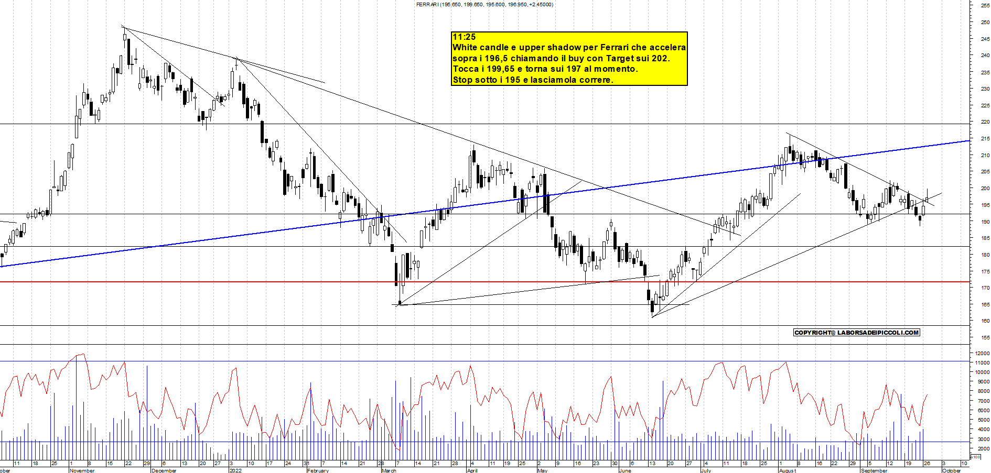This screenshot has width=991, height=473.
Task: Click the April month label on the time axis
Action: point(472,470)
